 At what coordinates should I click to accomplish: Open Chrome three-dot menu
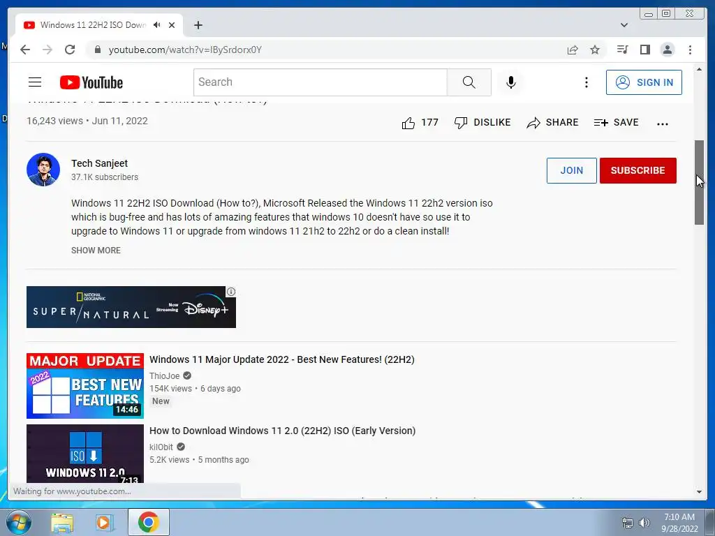690,50
